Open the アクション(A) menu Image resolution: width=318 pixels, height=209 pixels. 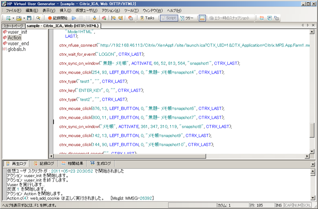(x=111, y=11)
